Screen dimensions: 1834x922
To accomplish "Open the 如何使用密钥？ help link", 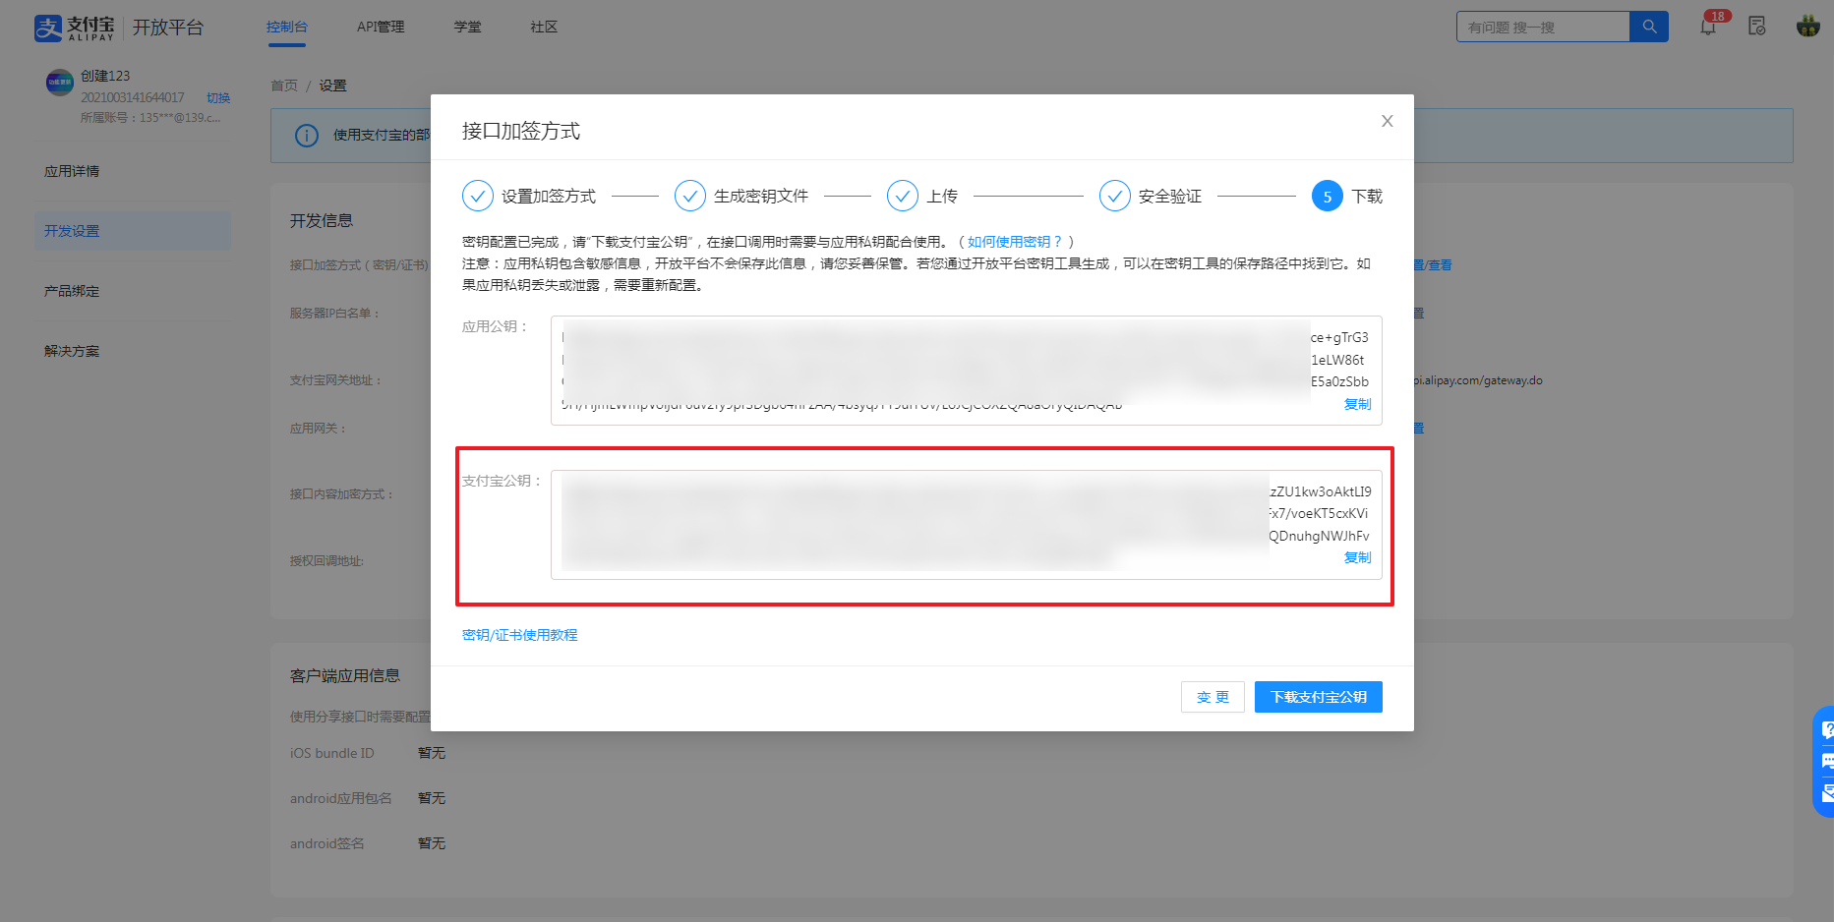I will coord(1015,242).
